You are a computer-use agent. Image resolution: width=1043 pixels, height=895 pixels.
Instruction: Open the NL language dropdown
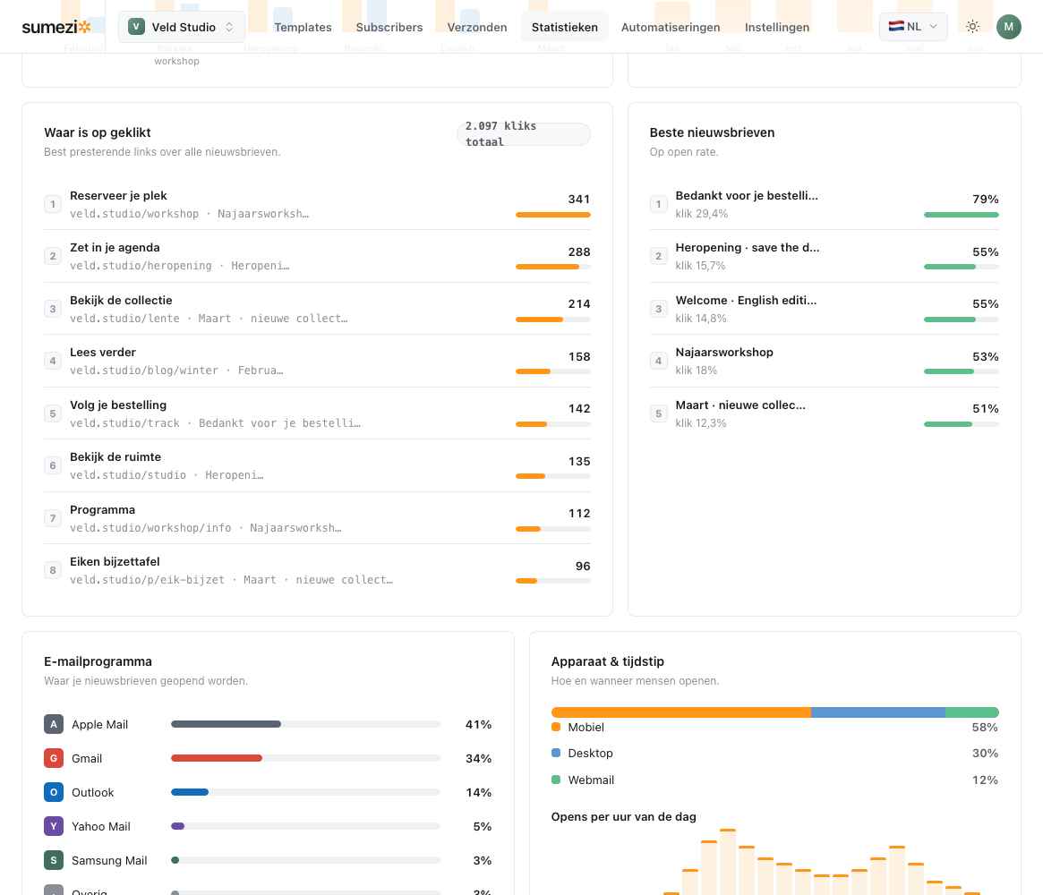point(912,27)
